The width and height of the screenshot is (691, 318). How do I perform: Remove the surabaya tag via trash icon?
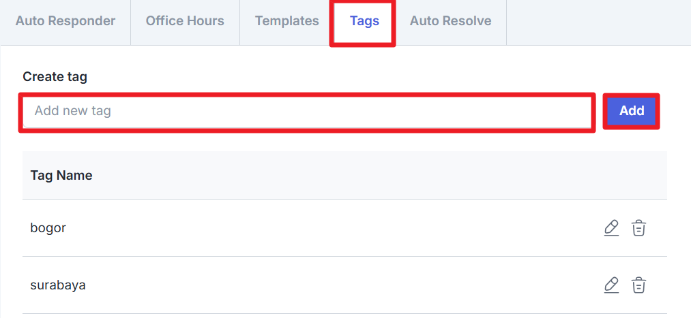point(638,285)
